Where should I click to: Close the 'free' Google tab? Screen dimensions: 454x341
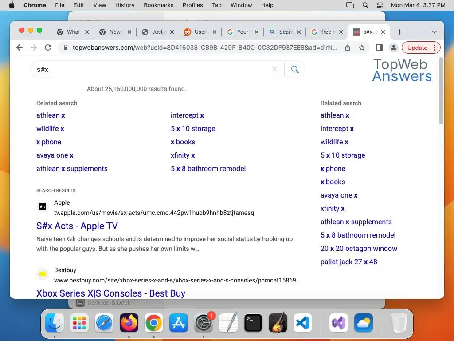point(341,32)
